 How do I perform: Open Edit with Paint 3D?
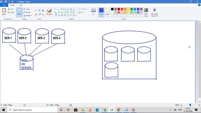point(154,13)
